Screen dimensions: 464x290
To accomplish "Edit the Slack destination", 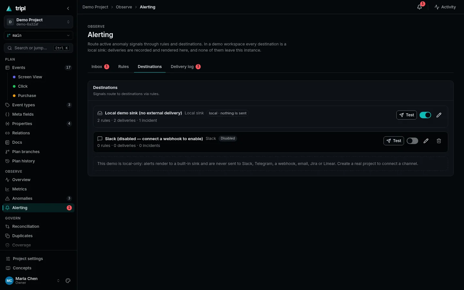I will tap(426, 141).
